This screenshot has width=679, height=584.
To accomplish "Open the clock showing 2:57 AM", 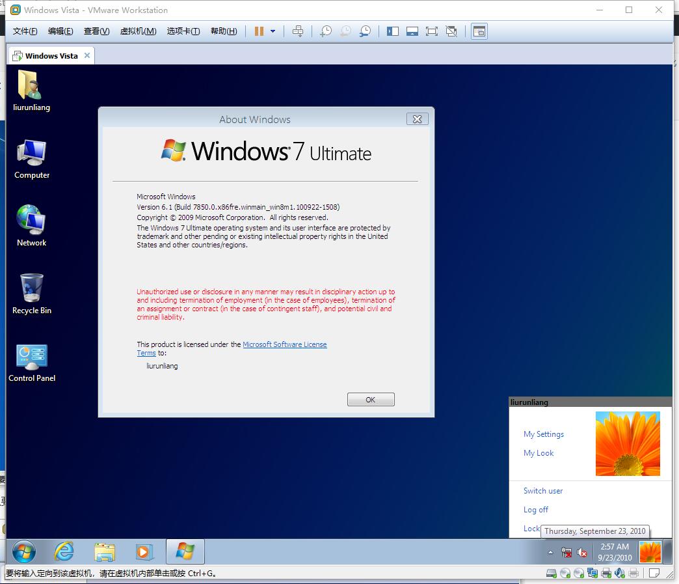I will 615,552.
